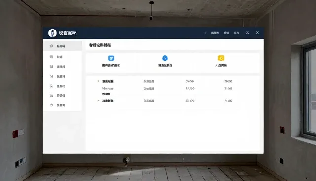
Task: Open the blue square shield card icon
Action: [x=111, y=58]
